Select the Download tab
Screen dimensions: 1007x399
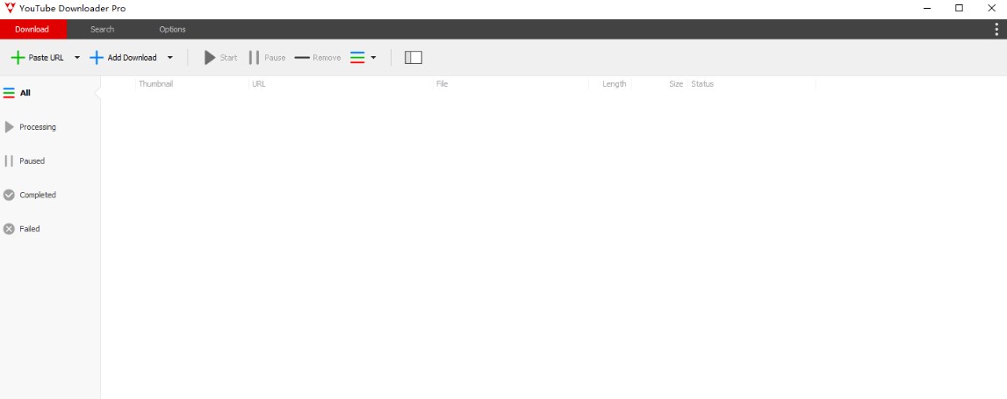tap(32, 29)
